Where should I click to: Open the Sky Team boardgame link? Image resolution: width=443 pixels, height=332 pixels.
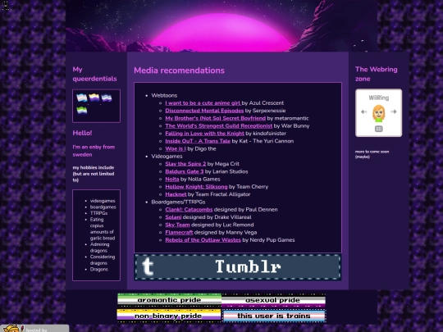177,225
